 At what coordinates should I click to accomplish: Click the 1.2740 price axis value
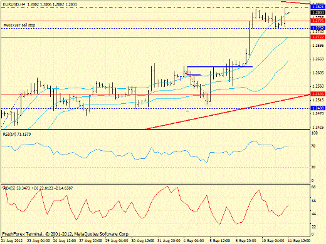(318, 32)
